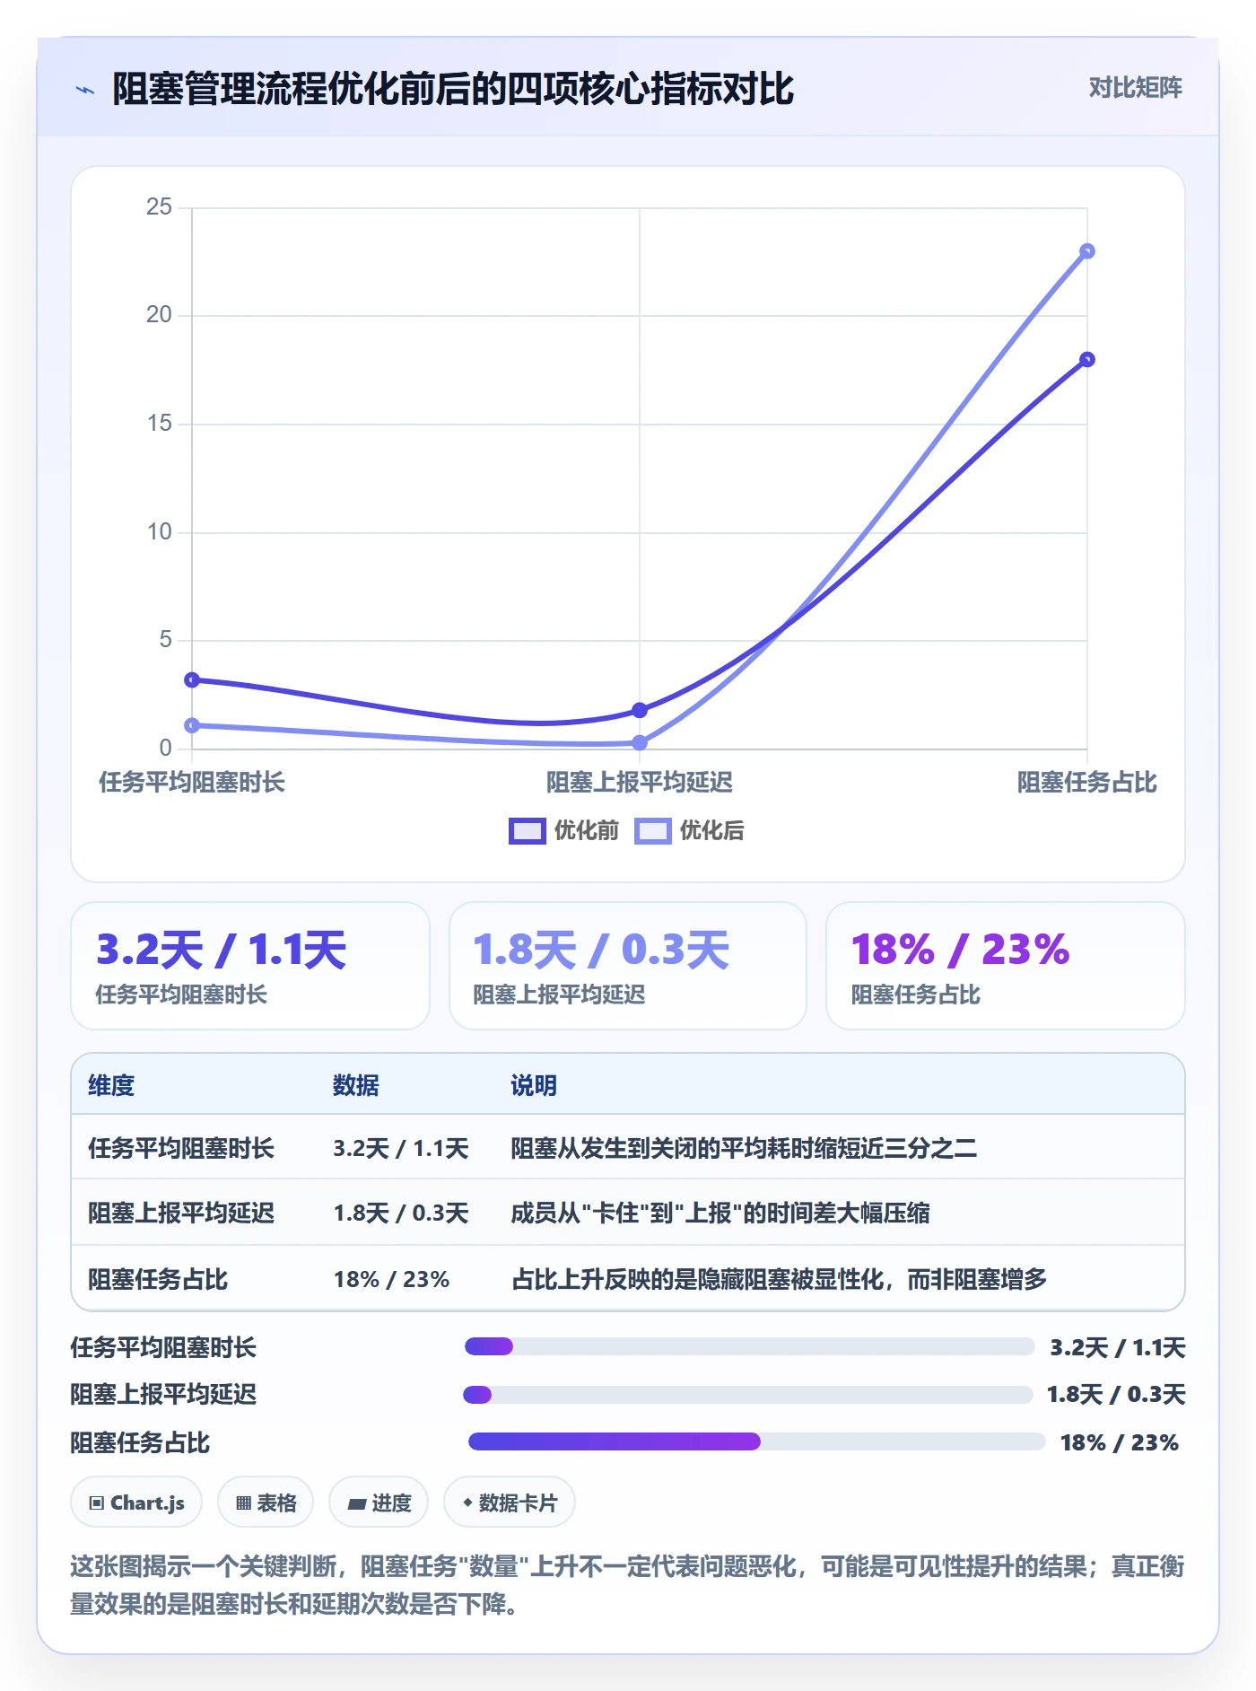Click the 优化前 point at 阻塞任务占比

point(1087,360)
